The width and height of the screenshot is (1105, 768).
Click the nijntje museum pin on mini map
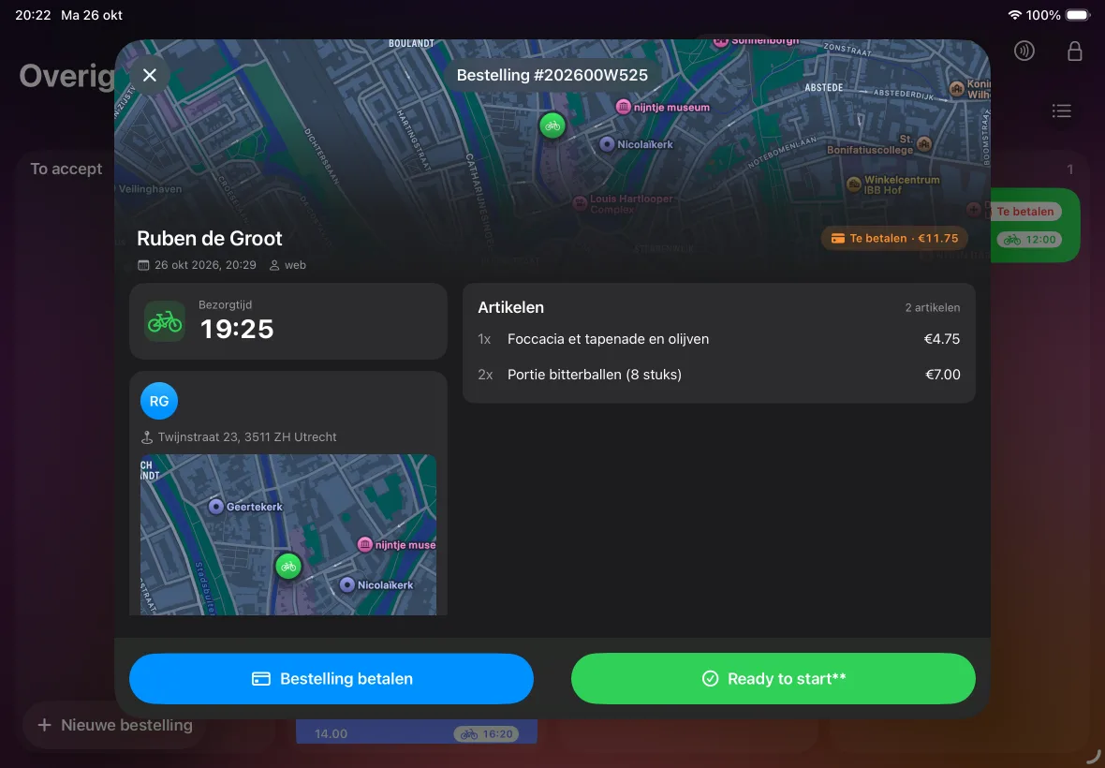pos(365,545)
